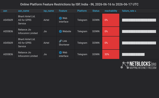Click the failure rate bar for Jio Web interface
Viewport: 159px width, 98px height.
[133, 54]
